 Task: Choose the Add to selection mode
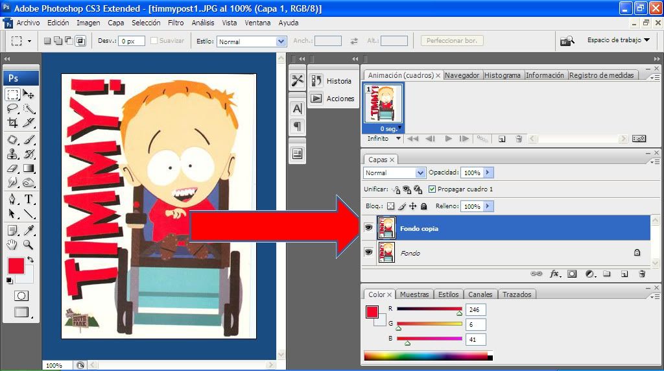pyautogui.click(x=58, y=41)
